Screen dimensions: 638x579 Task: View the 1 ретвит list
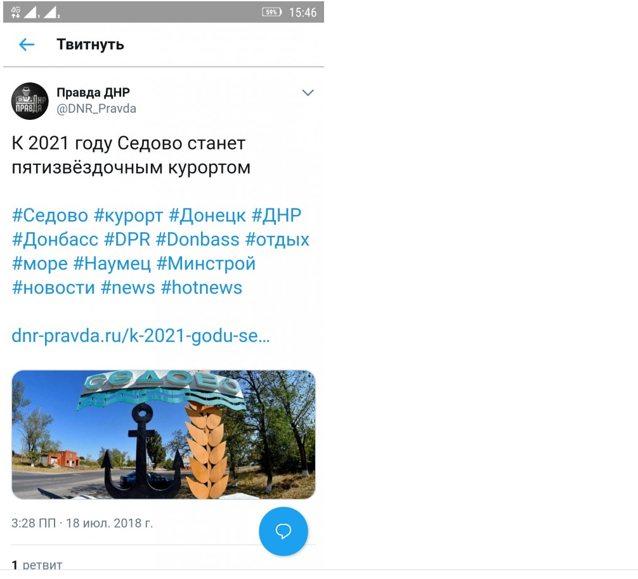(x=37, y=565)
